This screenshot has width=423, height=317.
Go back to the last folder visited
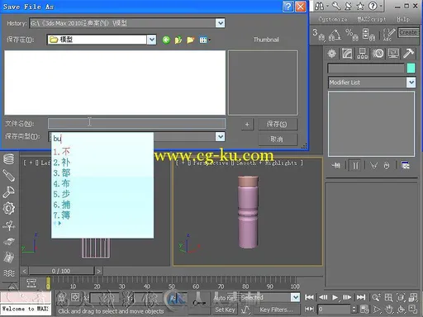(166, 40)
